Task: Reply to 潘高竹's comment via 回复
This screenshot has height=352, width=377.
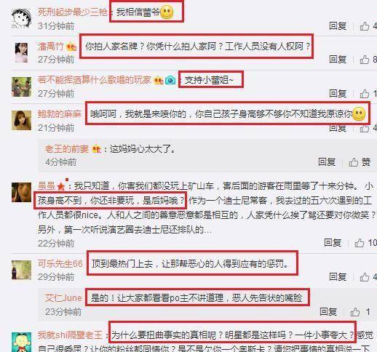Action: 338,60
